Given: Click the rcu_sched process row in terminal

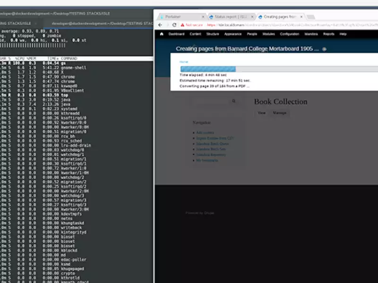Looking at the screenshot, I should click(x=77, y=141).
